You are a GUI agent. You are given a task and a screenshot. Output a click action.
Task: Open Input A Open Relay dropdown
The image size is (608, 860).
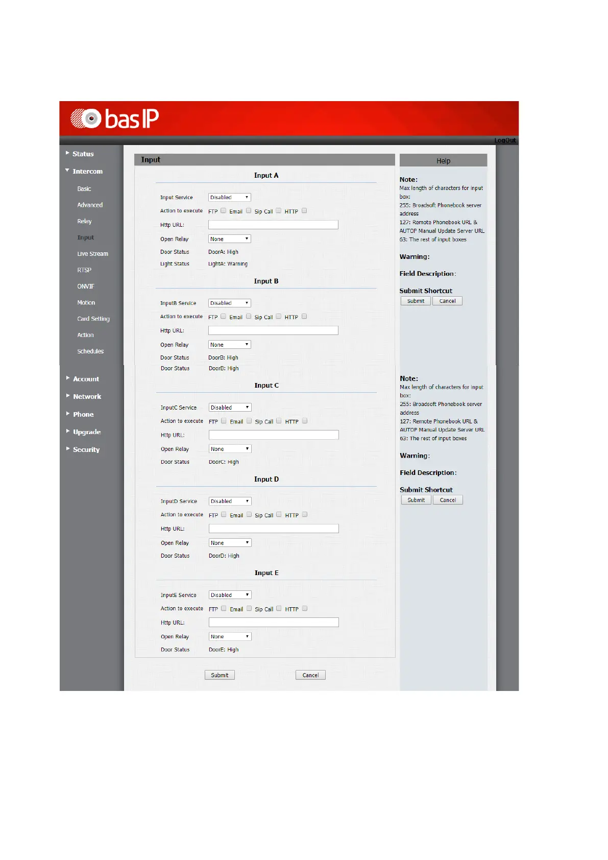230,239
